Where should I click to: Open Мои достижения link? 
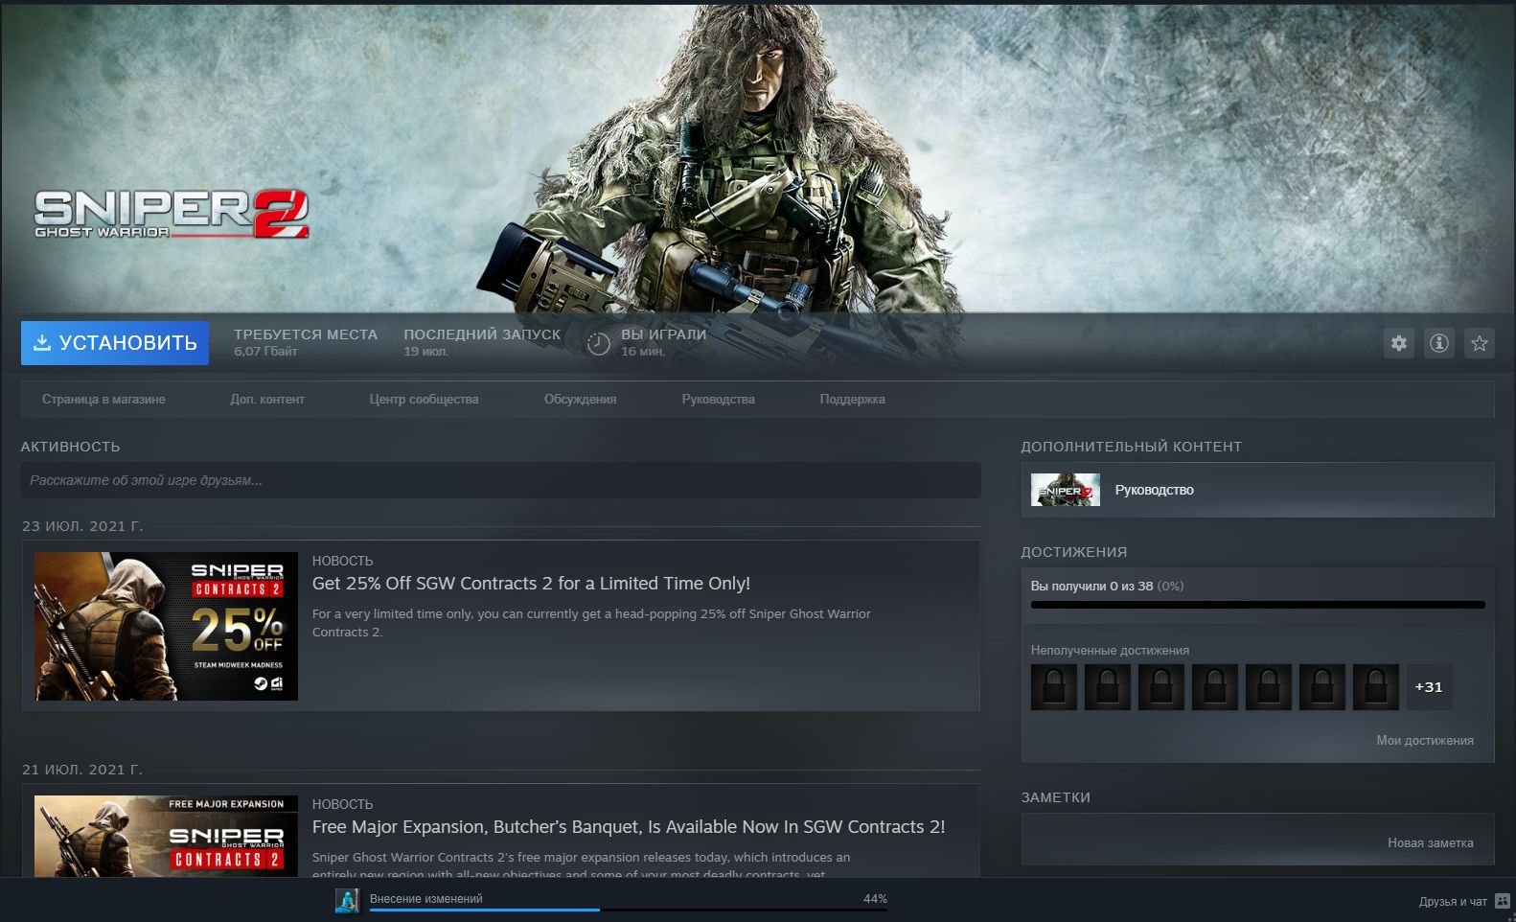(1425, 741)
